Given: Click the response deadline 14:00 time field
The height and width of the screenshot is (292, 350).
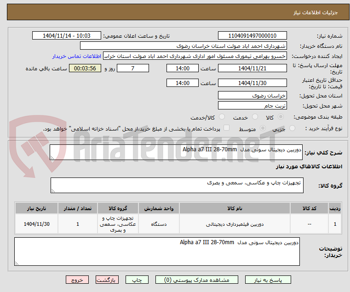Looking at the screenshot, I should (183, 69).
